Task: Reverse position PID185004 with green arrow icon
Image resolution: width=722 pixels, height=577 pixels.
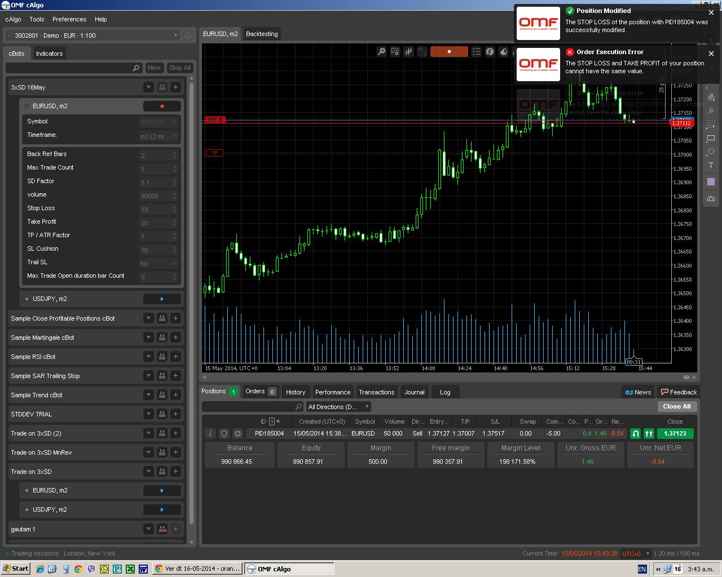Action: pyautogui.click(x=635, y=433)
